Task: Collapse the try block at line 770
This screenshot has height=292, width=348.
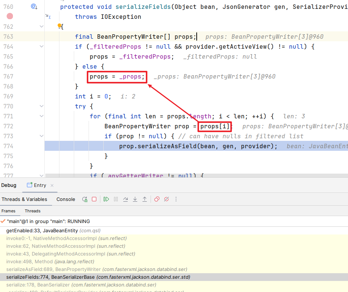Action: tap(41, 106)
